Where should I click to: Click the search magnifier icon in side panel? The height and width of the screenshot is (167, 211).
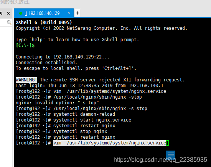(x=9, y=23)
